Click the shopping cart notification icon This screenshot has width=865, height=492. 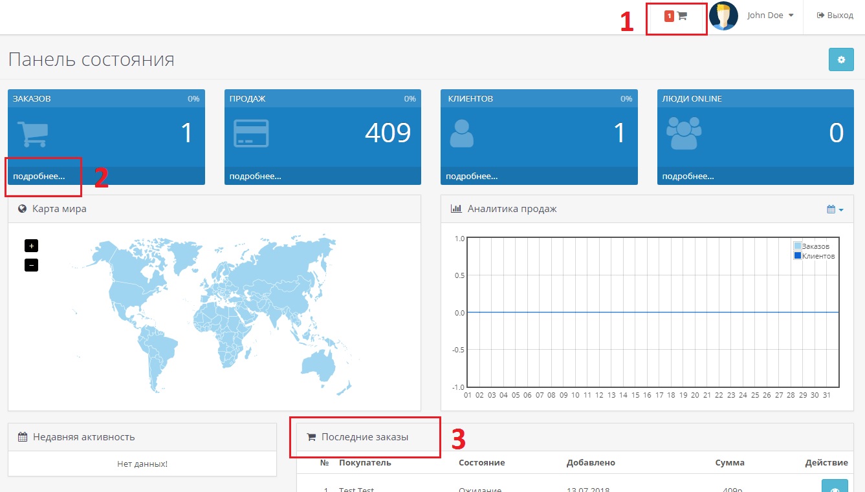pos(682,16)
